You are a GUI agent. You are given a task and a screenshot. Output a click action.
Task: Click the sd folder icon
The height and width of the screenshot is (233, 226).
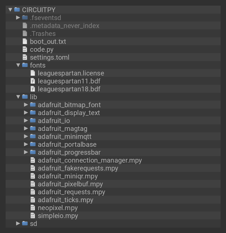coord(25,223)
